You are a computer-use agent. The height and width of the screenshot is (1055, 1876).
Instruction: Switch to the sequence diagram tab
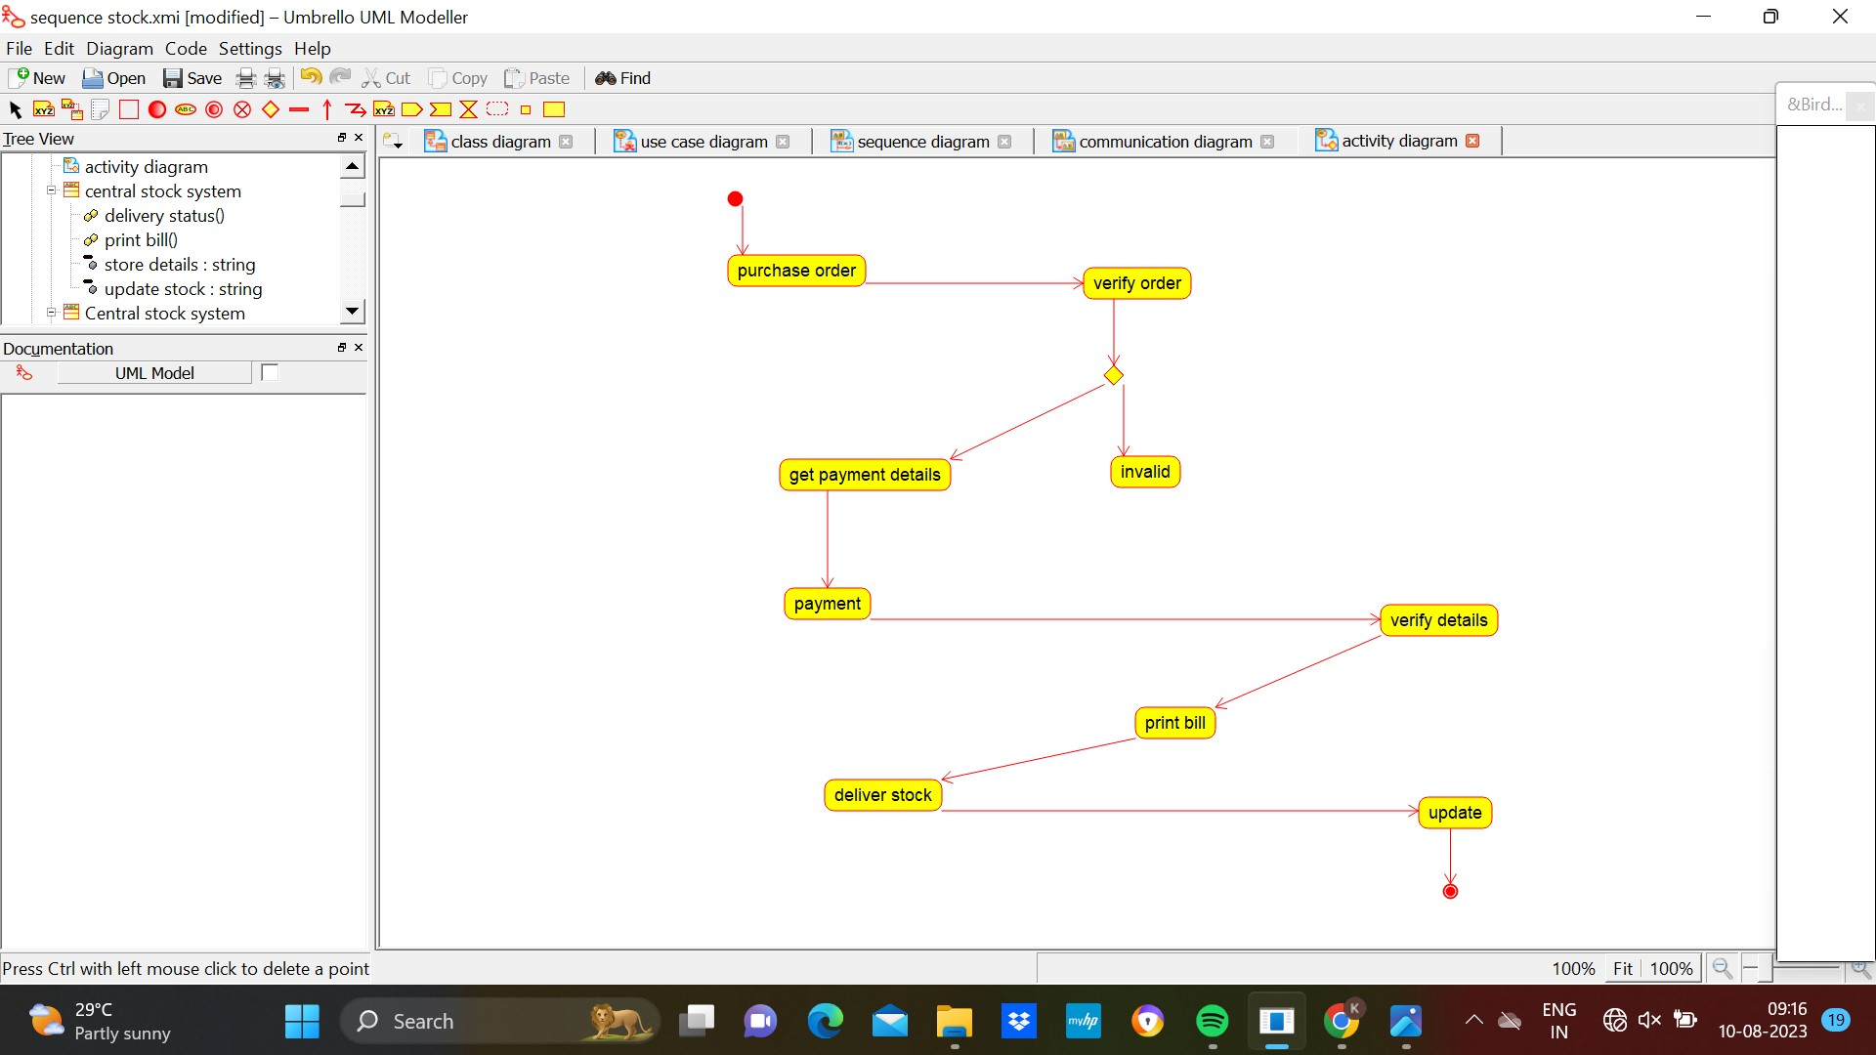click(922, 142)
